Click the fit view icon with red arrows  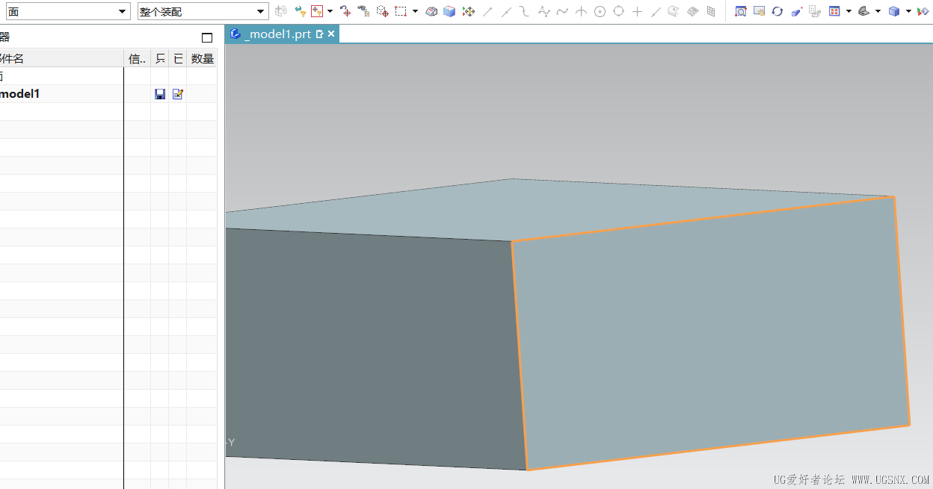834,11
